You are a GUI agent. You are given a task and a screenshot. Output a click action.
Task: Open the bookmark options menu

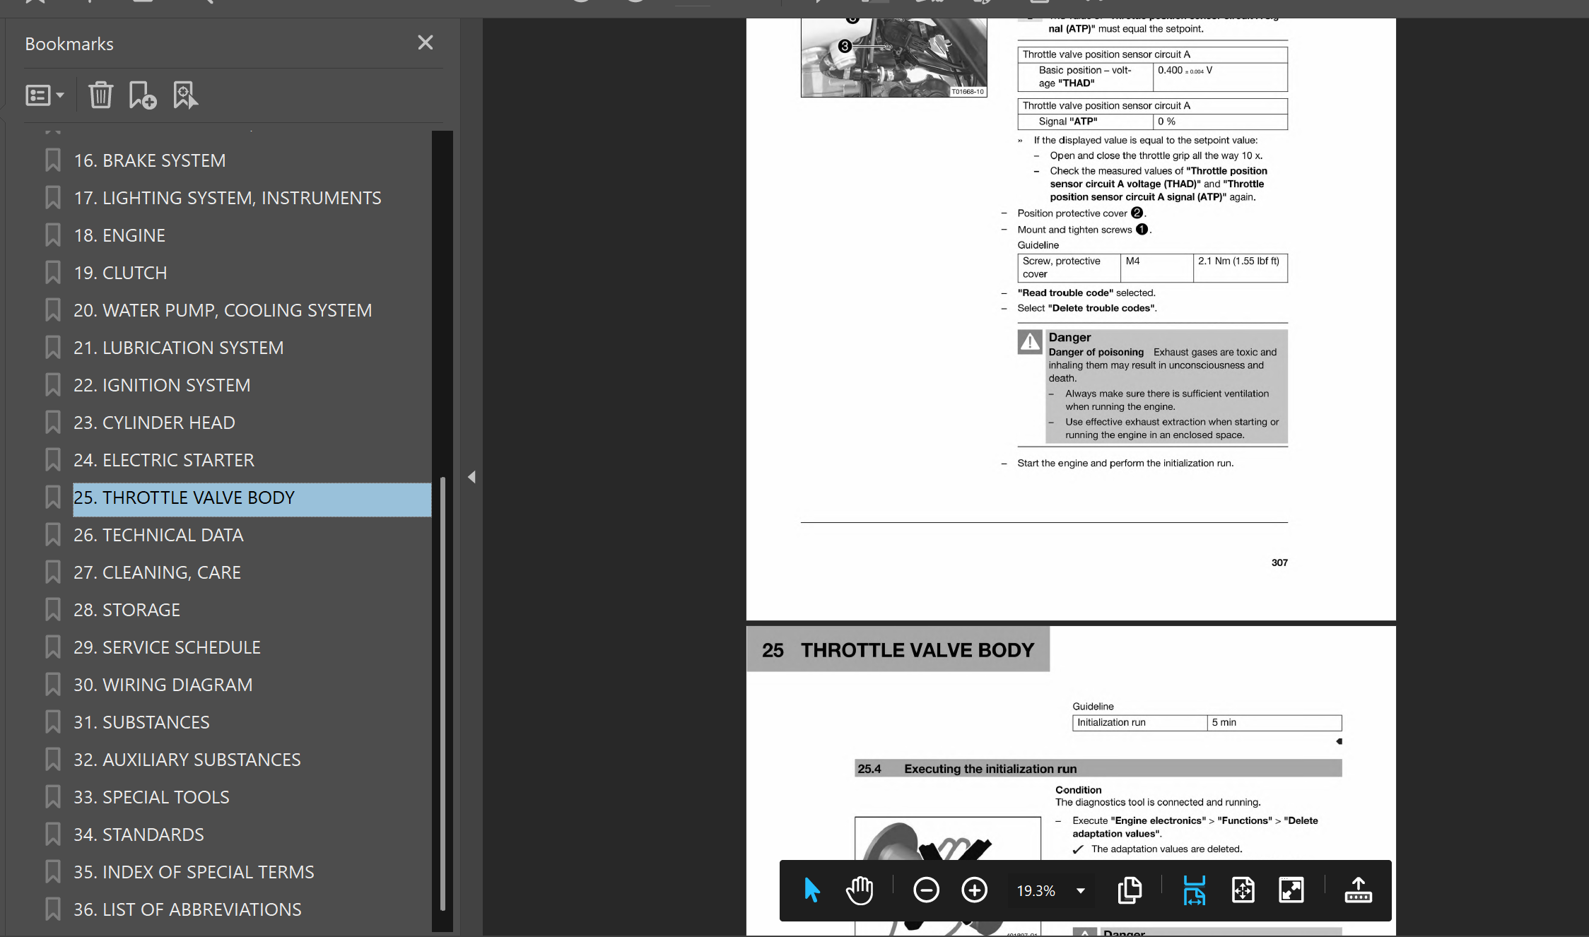45,95
